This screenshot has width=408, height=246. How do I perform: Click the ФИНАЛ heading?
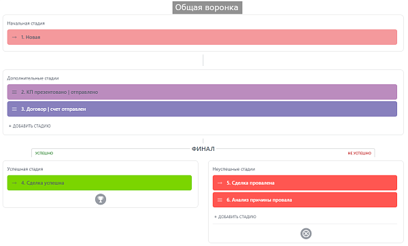point(203,149)
